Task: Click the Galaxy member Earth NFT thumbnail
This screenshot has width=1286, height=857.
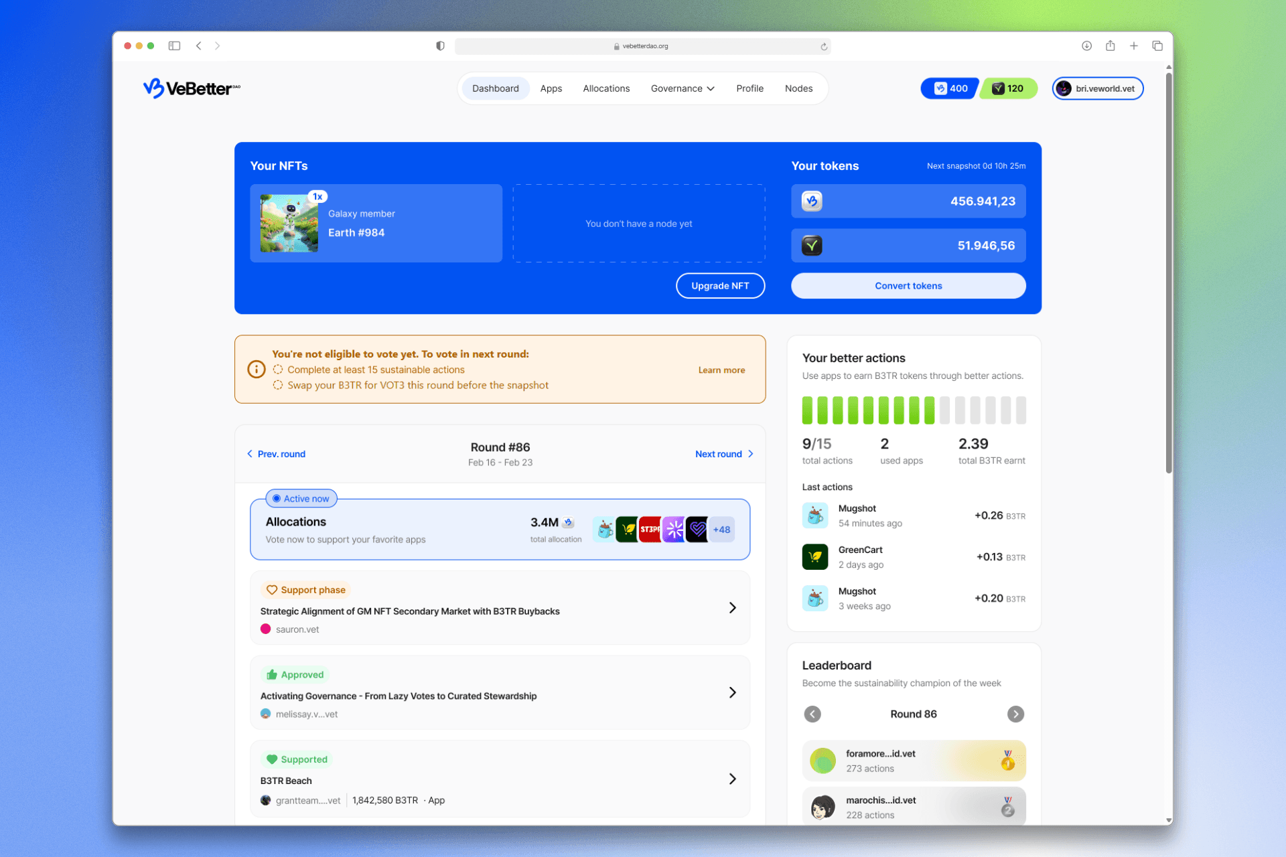Action: coord(289,224)
